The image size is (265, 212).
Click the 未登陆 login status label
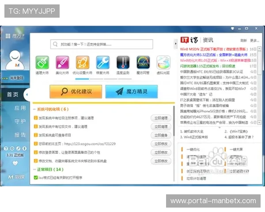click(x=17, y=78)
